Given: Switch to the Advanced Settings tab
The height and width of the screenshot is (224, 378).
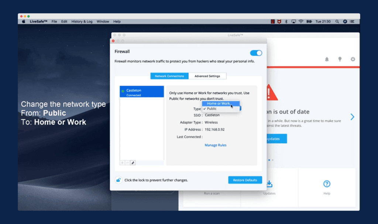Looking at the screenshot, I should click(207, 76).
